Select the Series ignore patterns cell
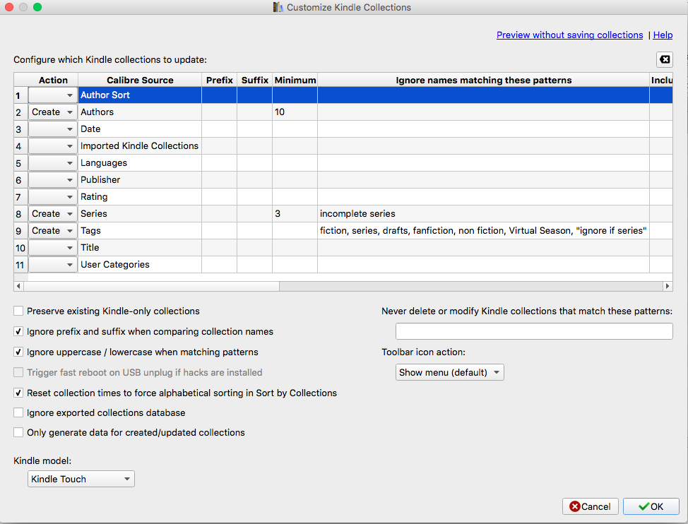The height and width of the screenshot is (524, 688). [x=483, y=213]
